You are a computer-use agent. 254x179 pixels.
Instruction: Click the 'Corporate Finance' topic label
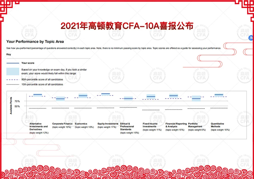(x=62, y=124)
